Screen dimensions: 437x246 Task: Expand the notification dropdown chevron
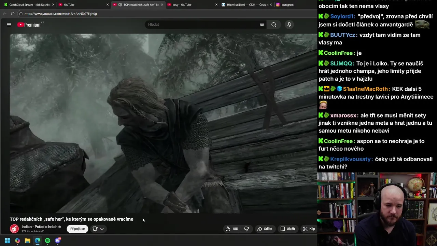(x=102, y=229)
